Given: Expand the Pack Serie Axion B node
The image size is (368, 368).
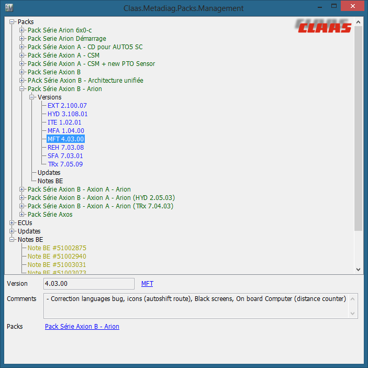Looking at the screenshot, I should coord(21,72).
